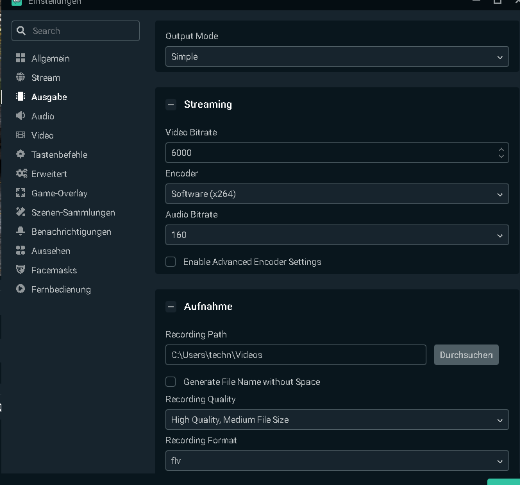Image resolution: width=520 pixels, height=485 pixels.
Task: Collapse the Streaming section
Action: (x=171, y=105)
